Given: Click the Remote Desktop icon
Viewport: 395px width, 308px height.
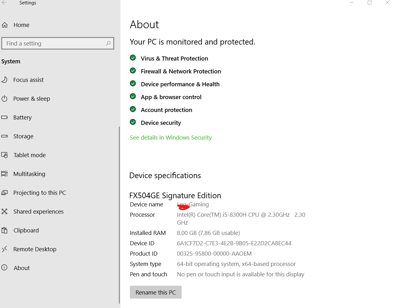Looking at the screenshot, I should click(4, 249).
